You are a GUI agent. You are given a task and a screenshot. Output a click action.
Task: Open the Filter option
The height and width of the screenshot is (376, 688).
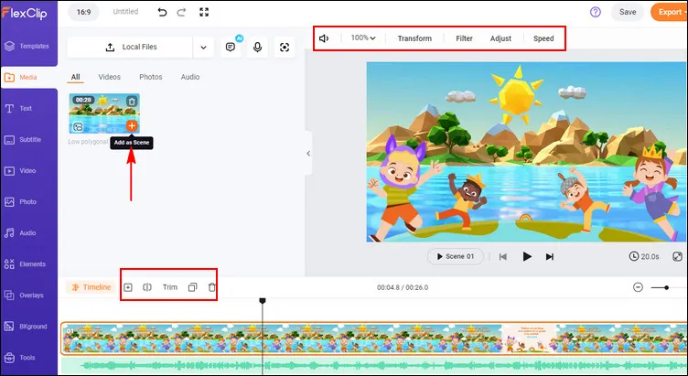(x=464, y=38)
